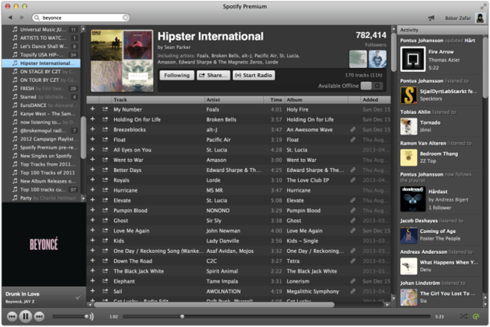Clear the beyonce search field
The image size is (490, 327).
coord(125,18)
